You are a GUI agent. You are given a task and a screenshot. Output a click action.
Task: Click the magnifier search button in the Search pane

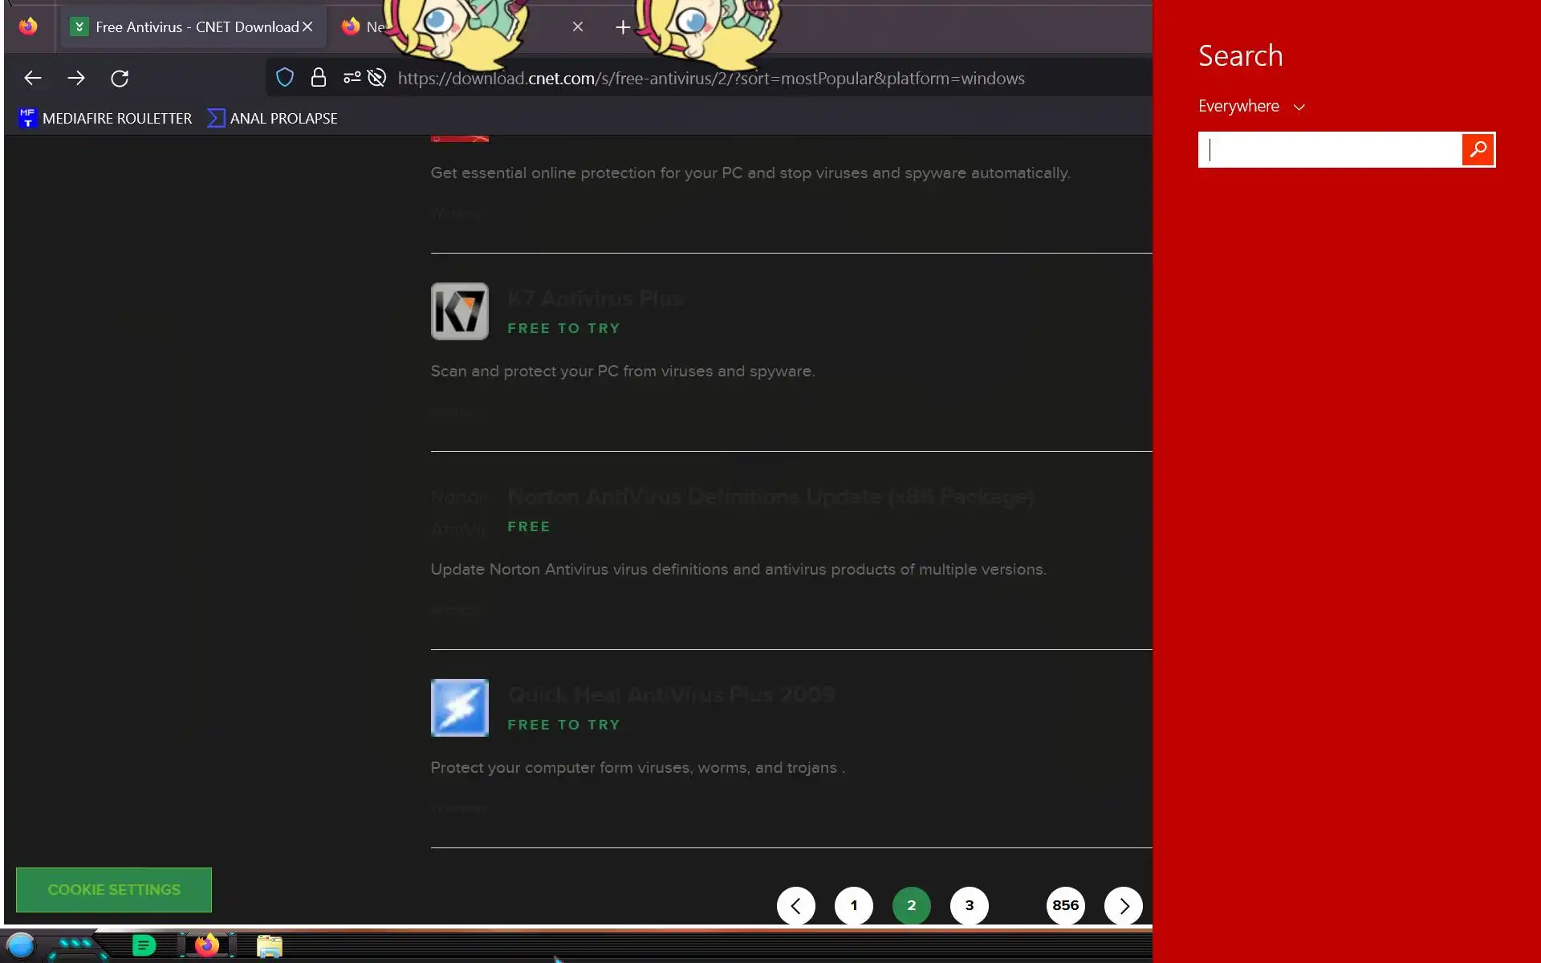pyautogui.click(x=1478, y=149)
